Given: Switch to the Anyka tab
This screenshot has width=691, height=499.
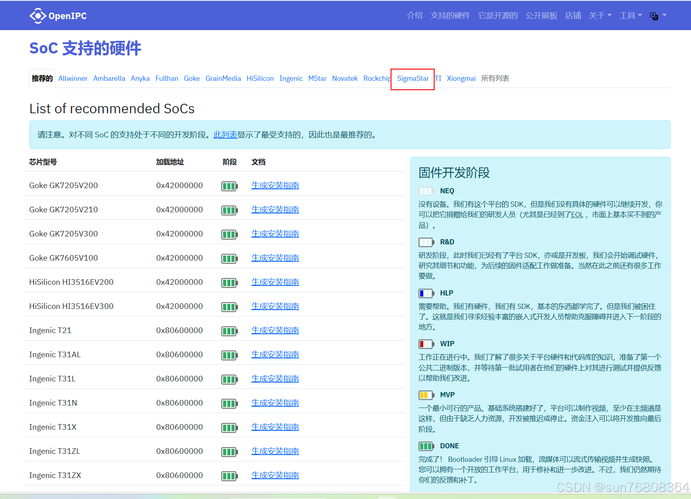Looking at the screenshot, I should (140, 78).
